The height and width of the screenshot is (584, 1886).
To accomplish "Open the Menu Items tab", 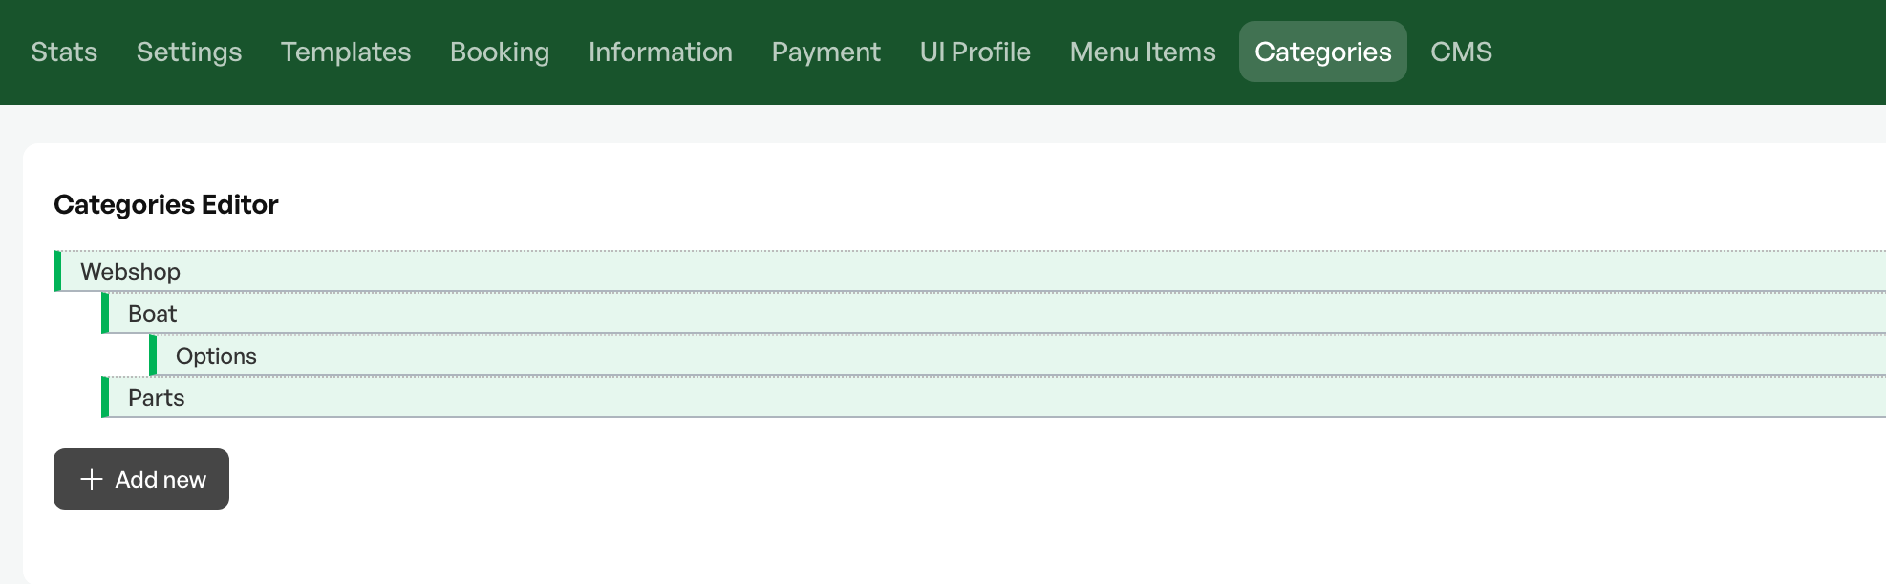I will coord(1143,52).
